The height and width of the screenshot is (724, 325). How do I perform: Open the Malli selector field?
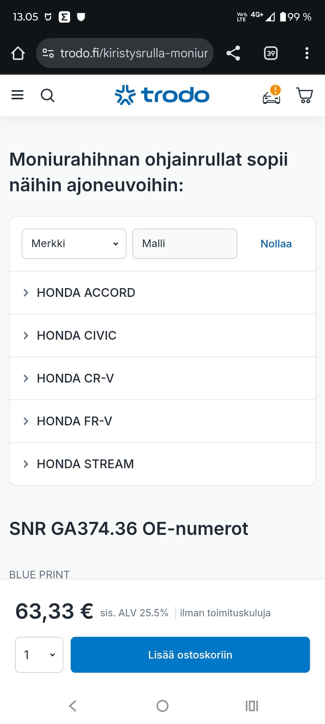[185, 244]
